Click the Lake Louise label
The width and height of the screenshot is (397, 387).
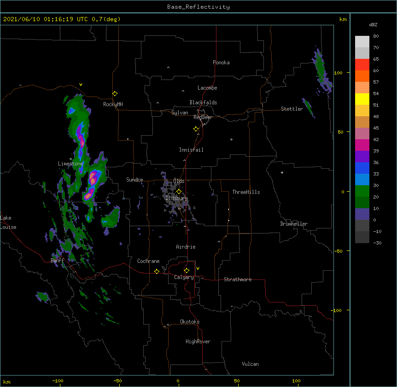pyautogui.click(x=8, y=222)
